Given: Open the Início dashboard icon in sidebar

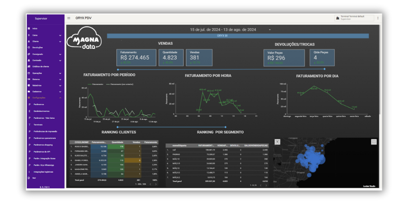Looking at the screenshot, I should point(29,28).
